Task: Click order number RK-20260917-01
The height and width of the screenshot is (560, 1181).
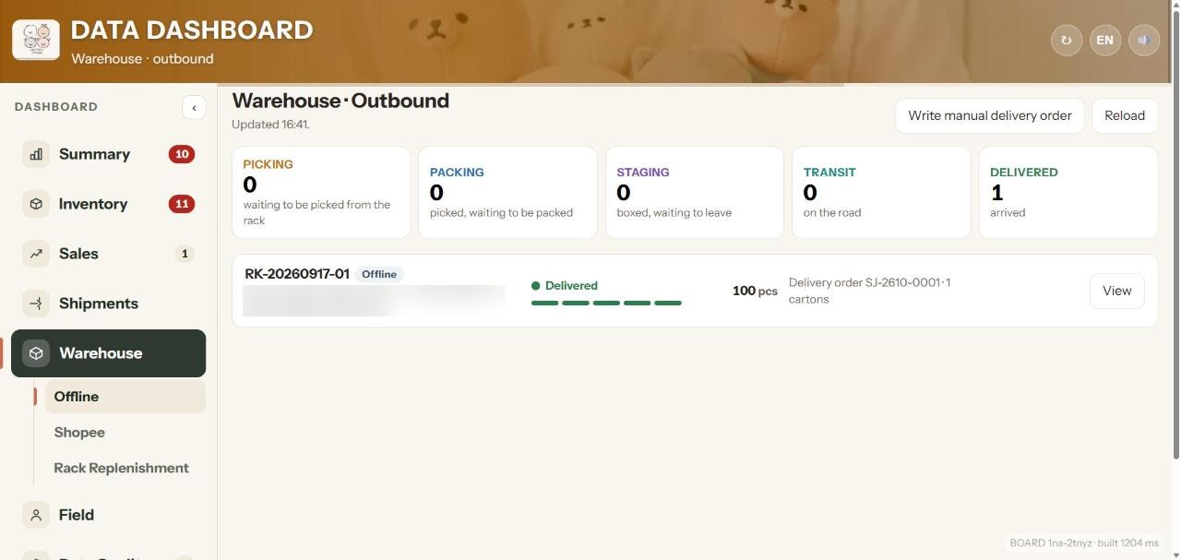Action: [x=297, y=274]
